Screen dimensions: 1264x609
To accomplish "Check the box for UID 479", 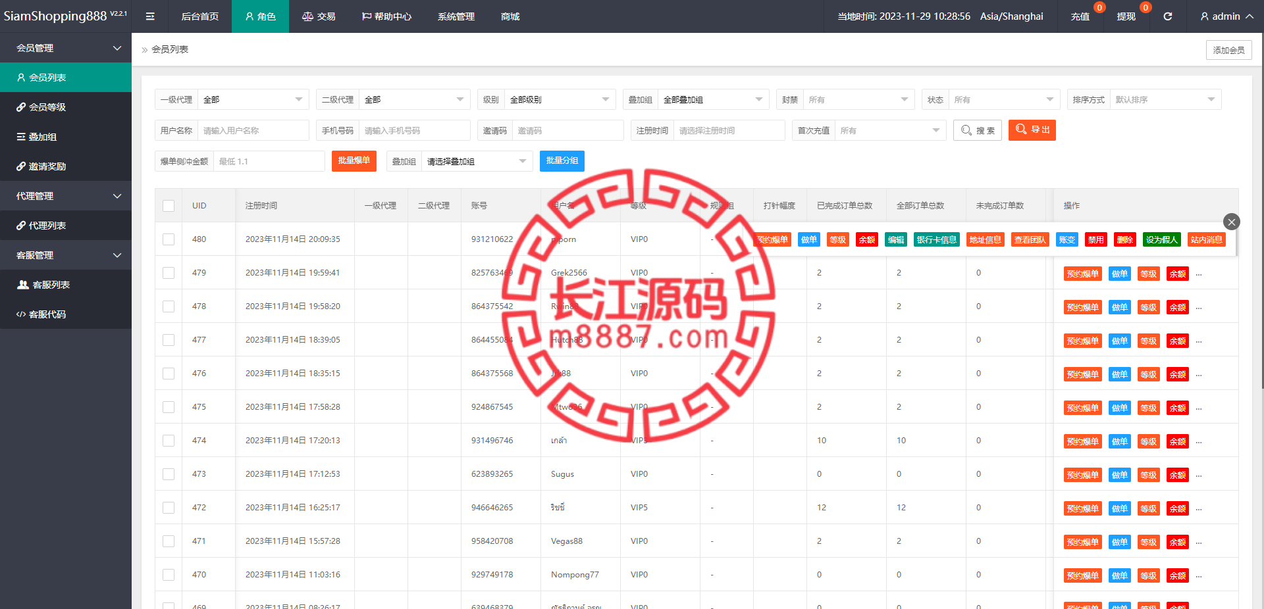I will (169, 273).
